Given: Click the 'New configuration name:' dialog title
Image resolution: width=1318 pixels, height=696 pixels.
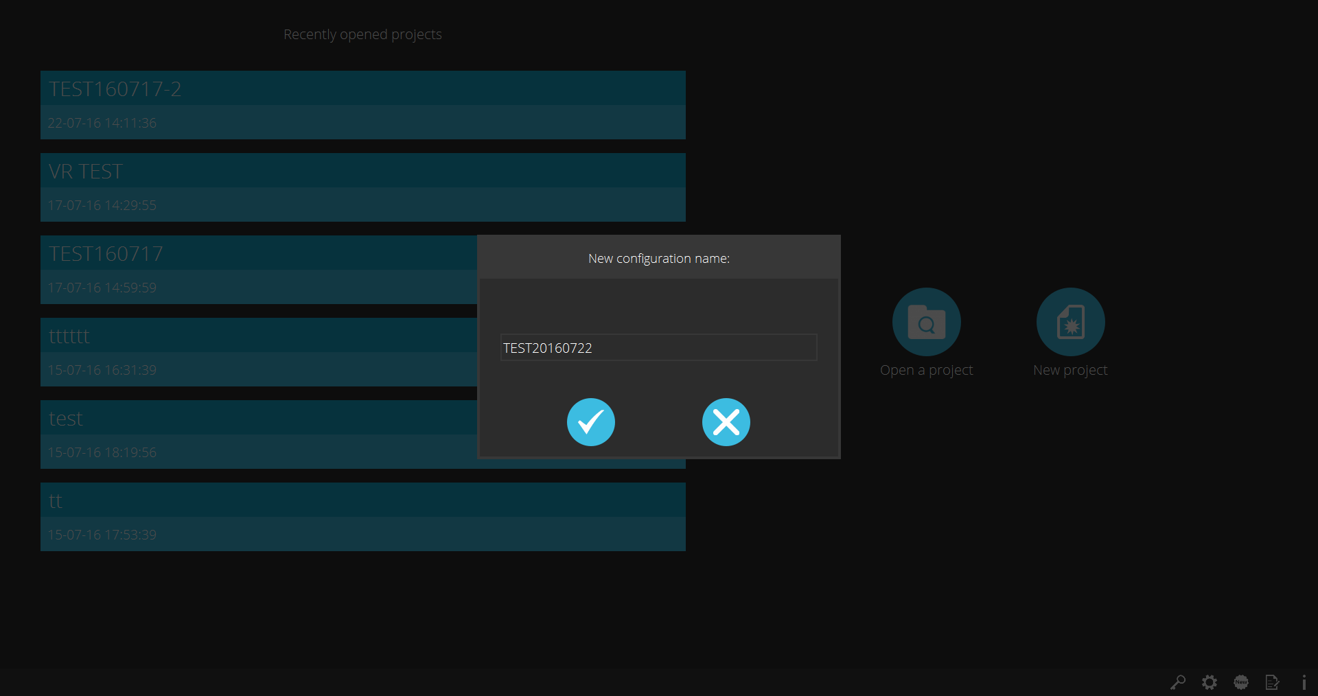Looking at the screenshot, I should point(658,258).
